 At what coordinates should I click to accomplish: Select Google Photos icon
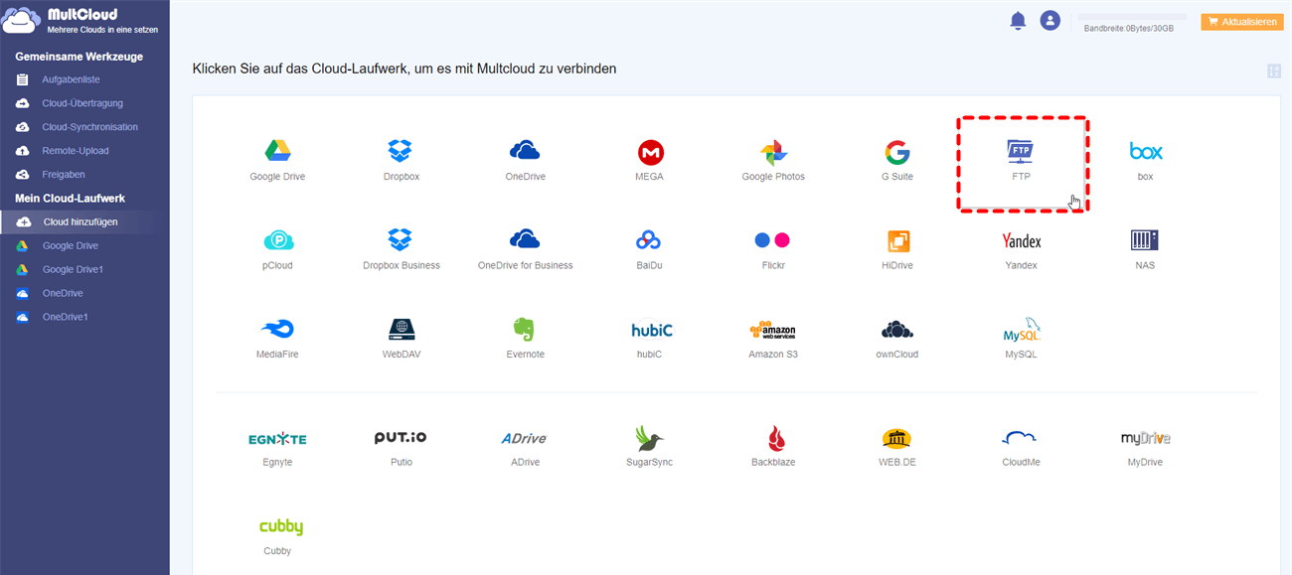click(x=773, y=153)
